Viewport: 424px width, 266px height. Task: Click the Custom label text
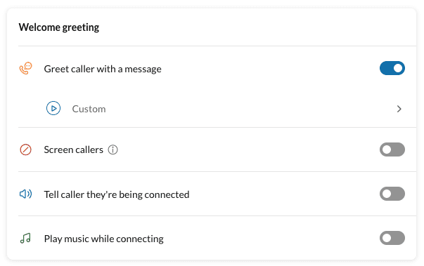89,109
